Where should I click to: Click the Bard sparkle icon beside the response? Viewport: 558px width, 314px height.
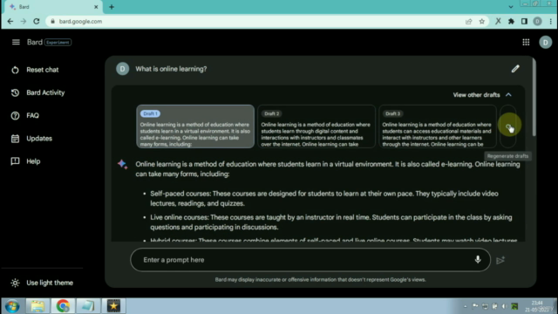[122, 164]
